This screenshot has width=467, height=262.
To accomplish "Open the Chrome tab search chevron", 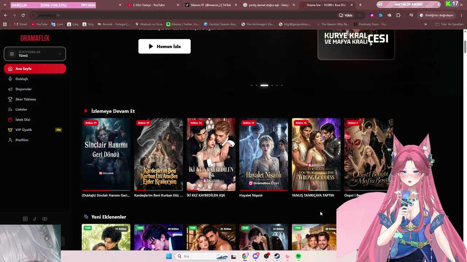I will (5, 5).
